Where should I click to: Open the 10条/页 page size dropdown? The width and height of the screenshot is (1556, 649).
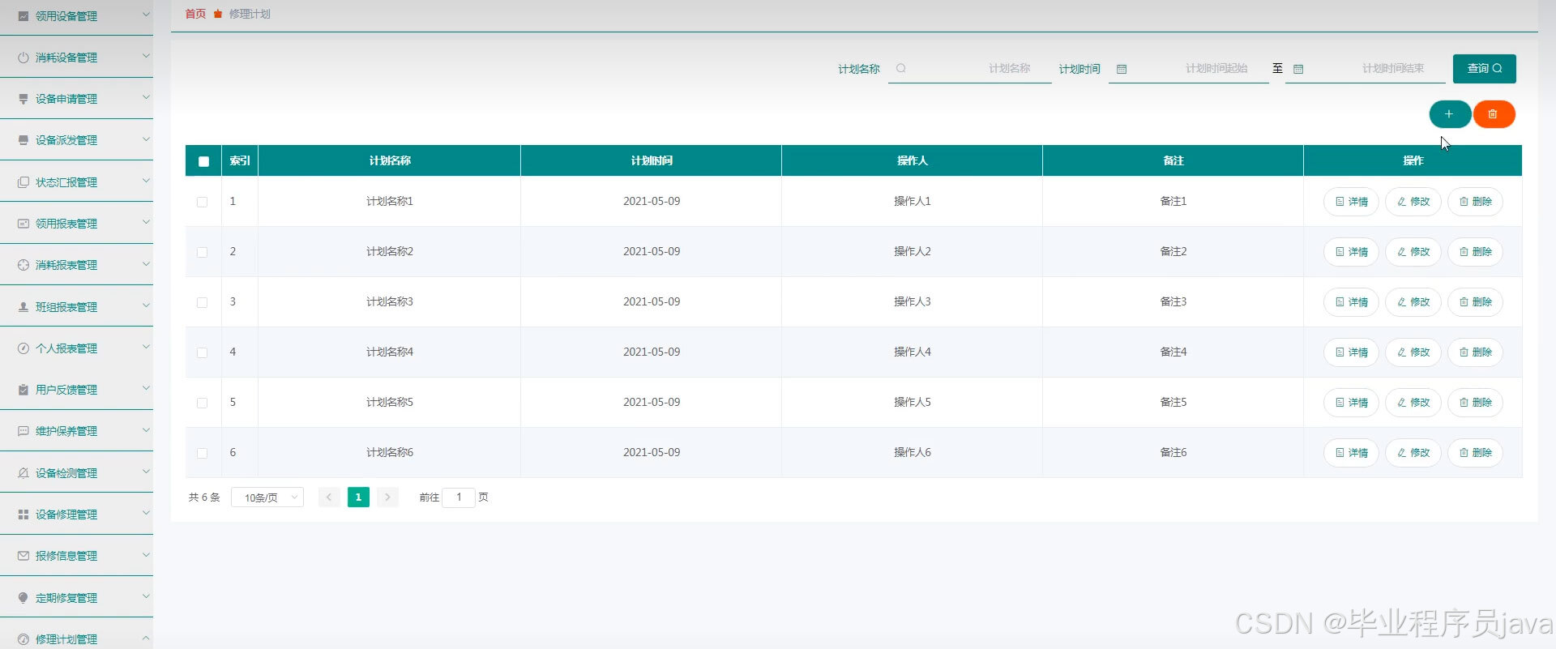click(267, 497)
